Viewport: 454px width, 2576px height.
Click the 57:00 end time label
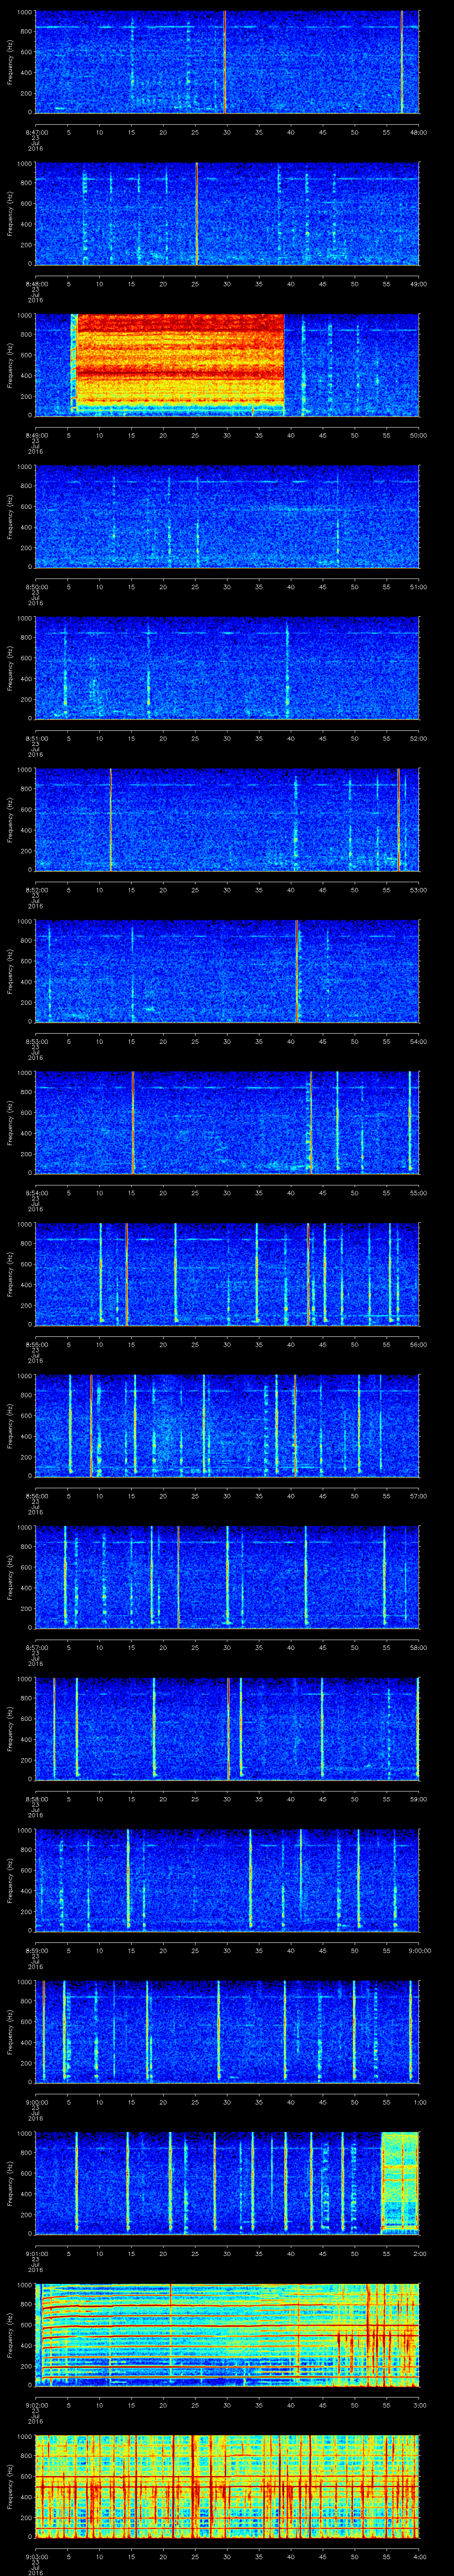[x=419, y=1496]
